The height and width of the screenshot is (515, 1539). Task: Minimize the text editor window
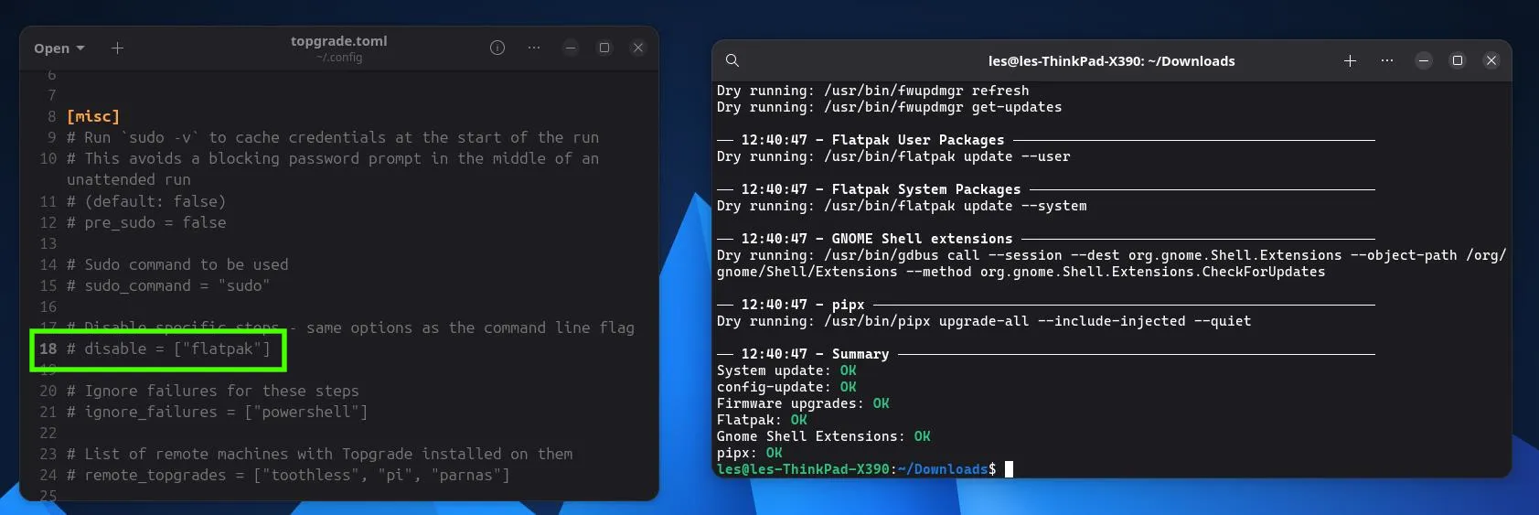(x=571, y=48)
